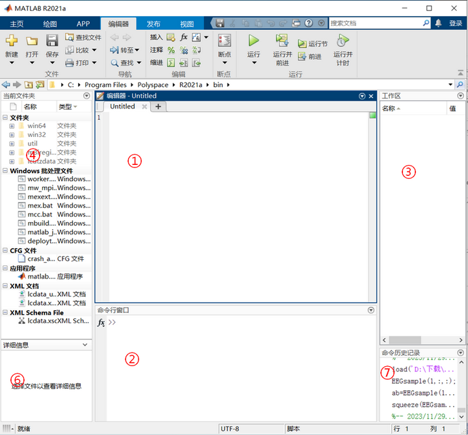The width and height of the screenshot is (468, 435).
Task: Open the address bar path dropdown
Action: point(450,84)
